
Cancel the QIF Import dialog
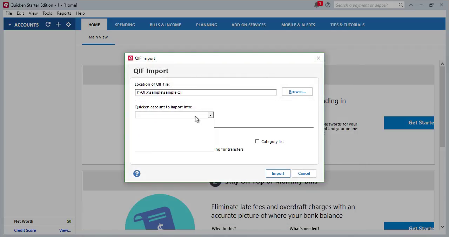(x=304, y=173)
